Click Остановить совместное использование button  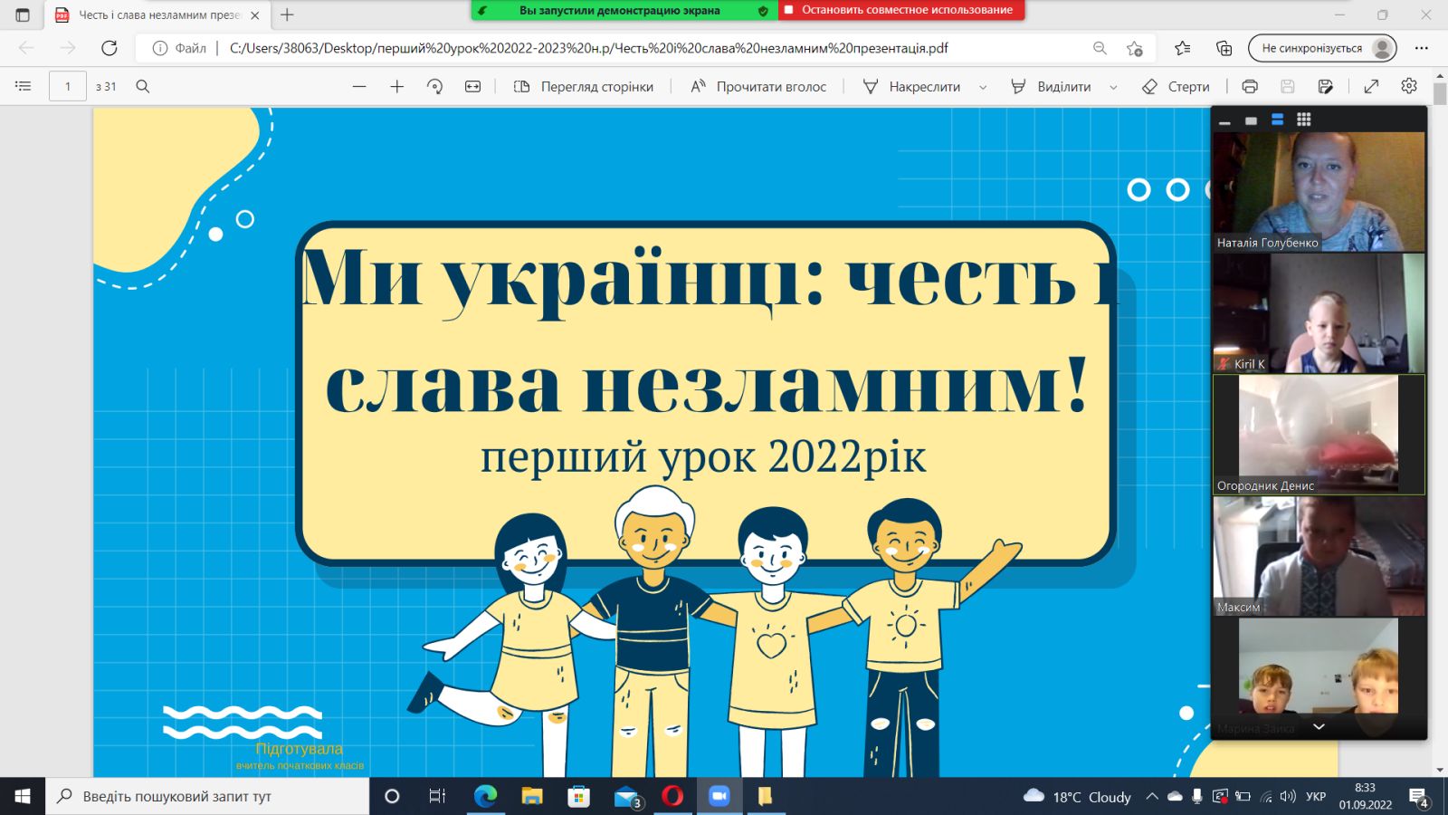coord(901,10)
